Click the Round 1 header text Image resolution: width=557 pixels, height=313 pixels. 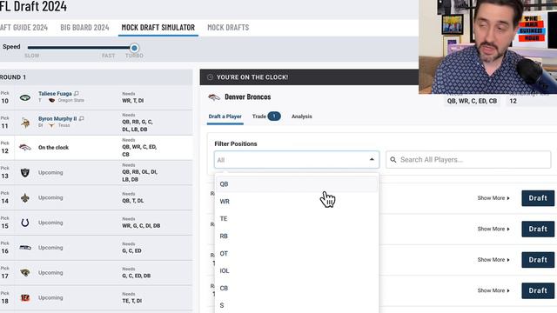coord(13,77)
